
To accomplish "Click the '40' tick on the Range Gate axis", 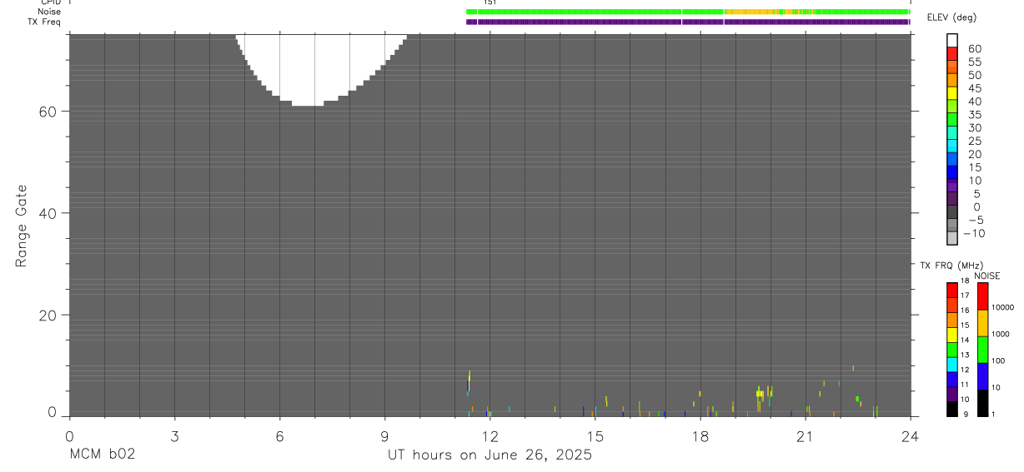I will pyautogui.click(x=47, y=213).
